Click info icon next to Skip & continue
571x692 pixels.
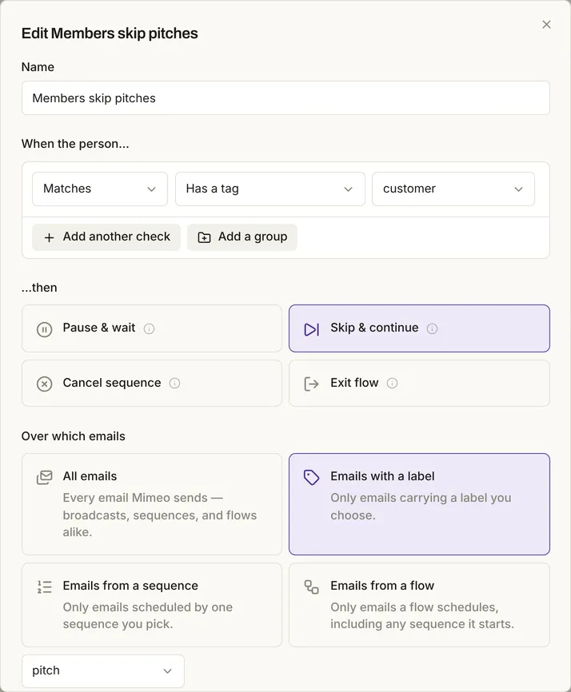[x=432, y=328]
